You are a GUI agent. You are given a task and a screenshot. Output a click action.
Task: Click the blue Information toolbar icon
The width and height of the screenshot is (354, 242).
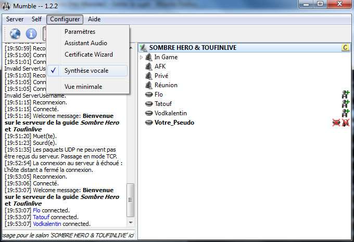31,34
